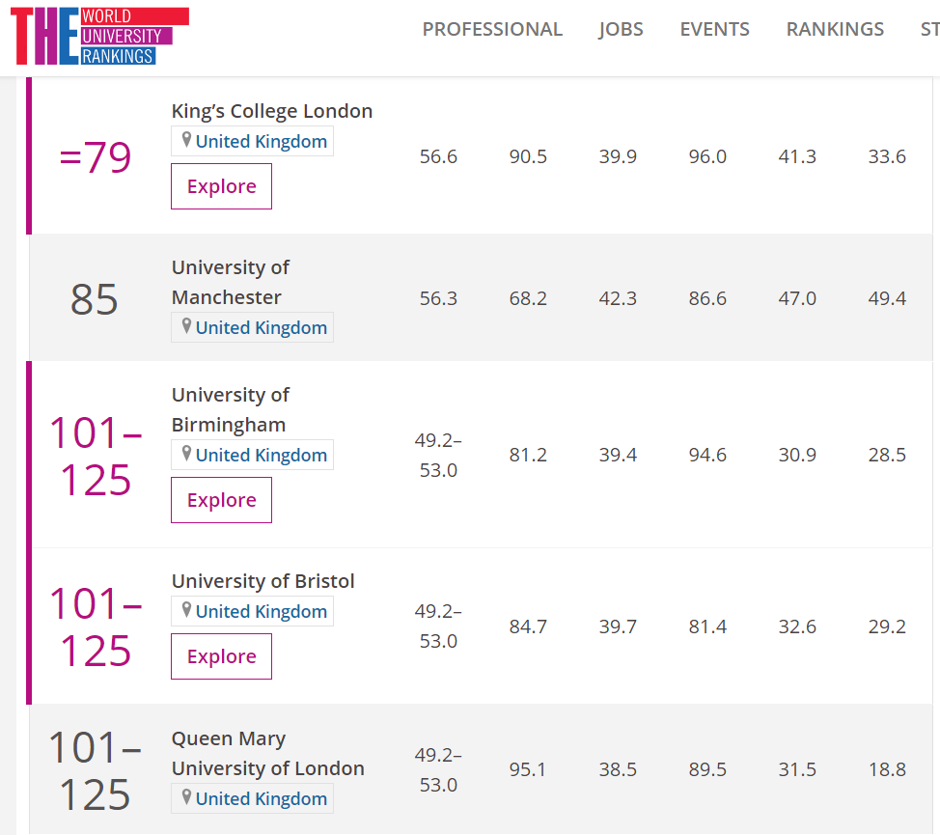Click United Kingdom link under University of Manchester
Viewport: 940px width, 835px height.
(x=262, y=327)
